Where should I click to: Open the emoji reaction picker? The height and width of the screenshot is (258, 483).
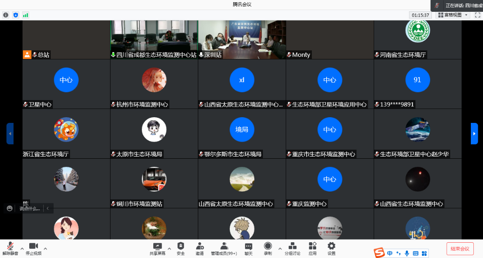coord(10,208)
